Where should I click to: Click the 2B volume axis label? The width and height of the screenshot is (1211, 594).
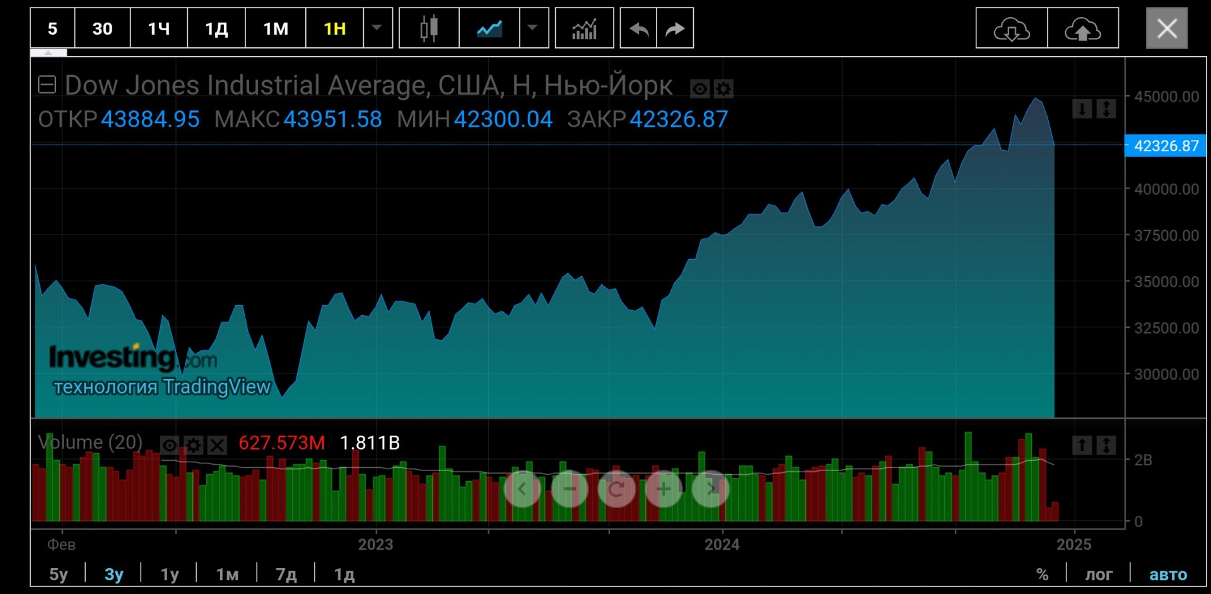1144,460
